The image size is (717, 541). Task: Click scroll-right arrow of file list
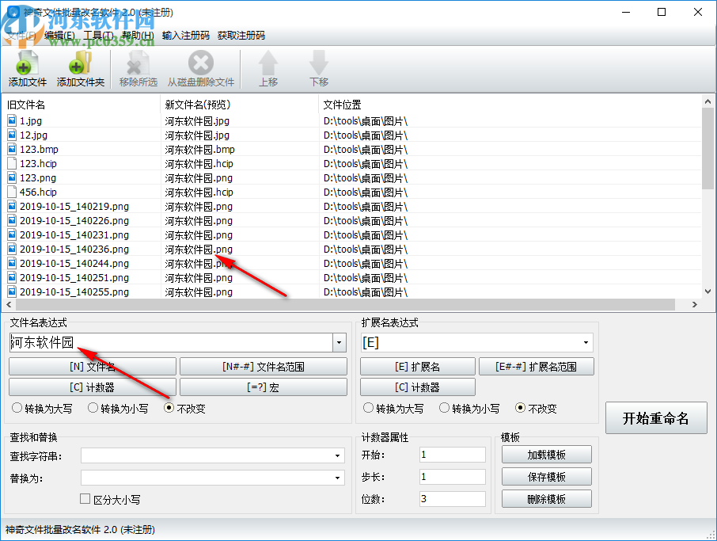click(x=695, y=304)
